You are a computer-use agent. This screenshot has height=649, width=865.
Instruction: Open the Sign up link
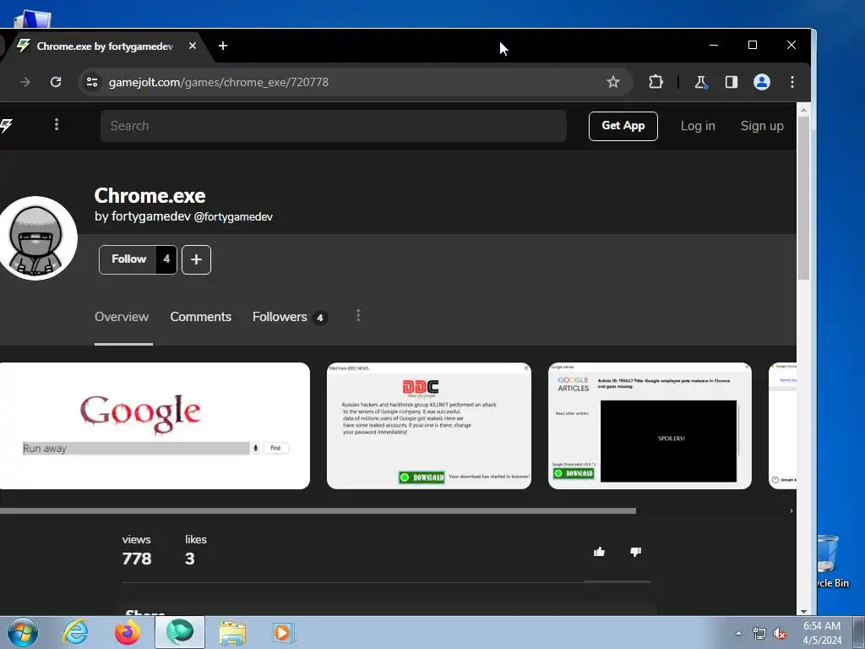[x=761, y=126]
